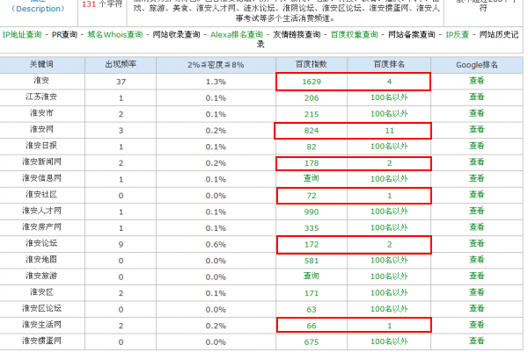The height and width of the screenshot is (352, 528).
Task: Select Baidu index value 1629
Action: 311,81
